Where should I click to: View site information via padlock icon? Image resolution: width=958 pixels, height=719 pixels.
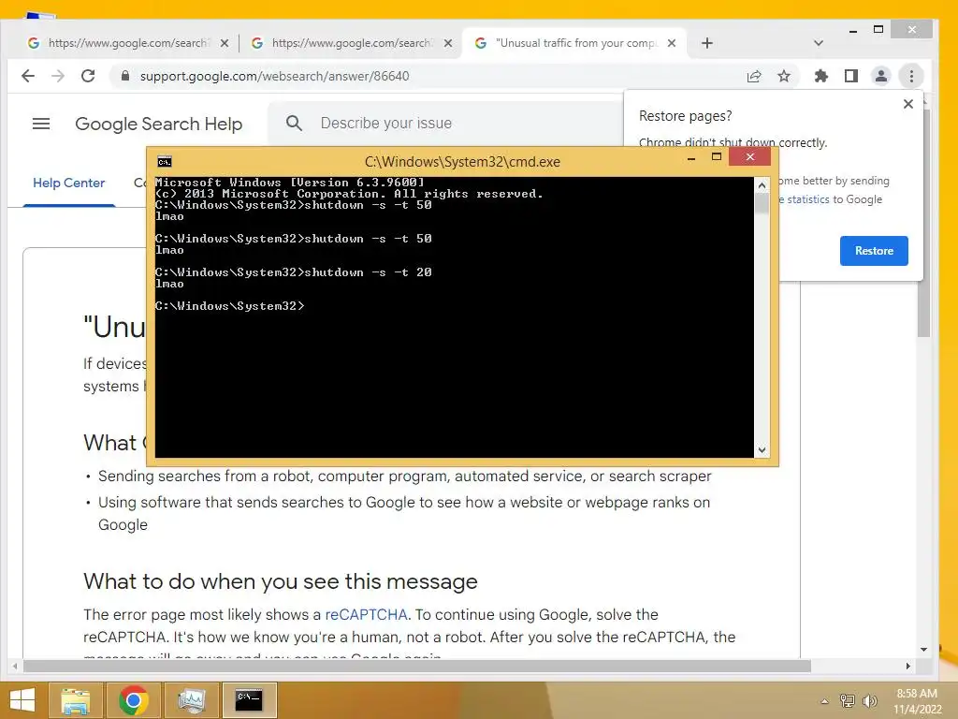tap(125, 76)
